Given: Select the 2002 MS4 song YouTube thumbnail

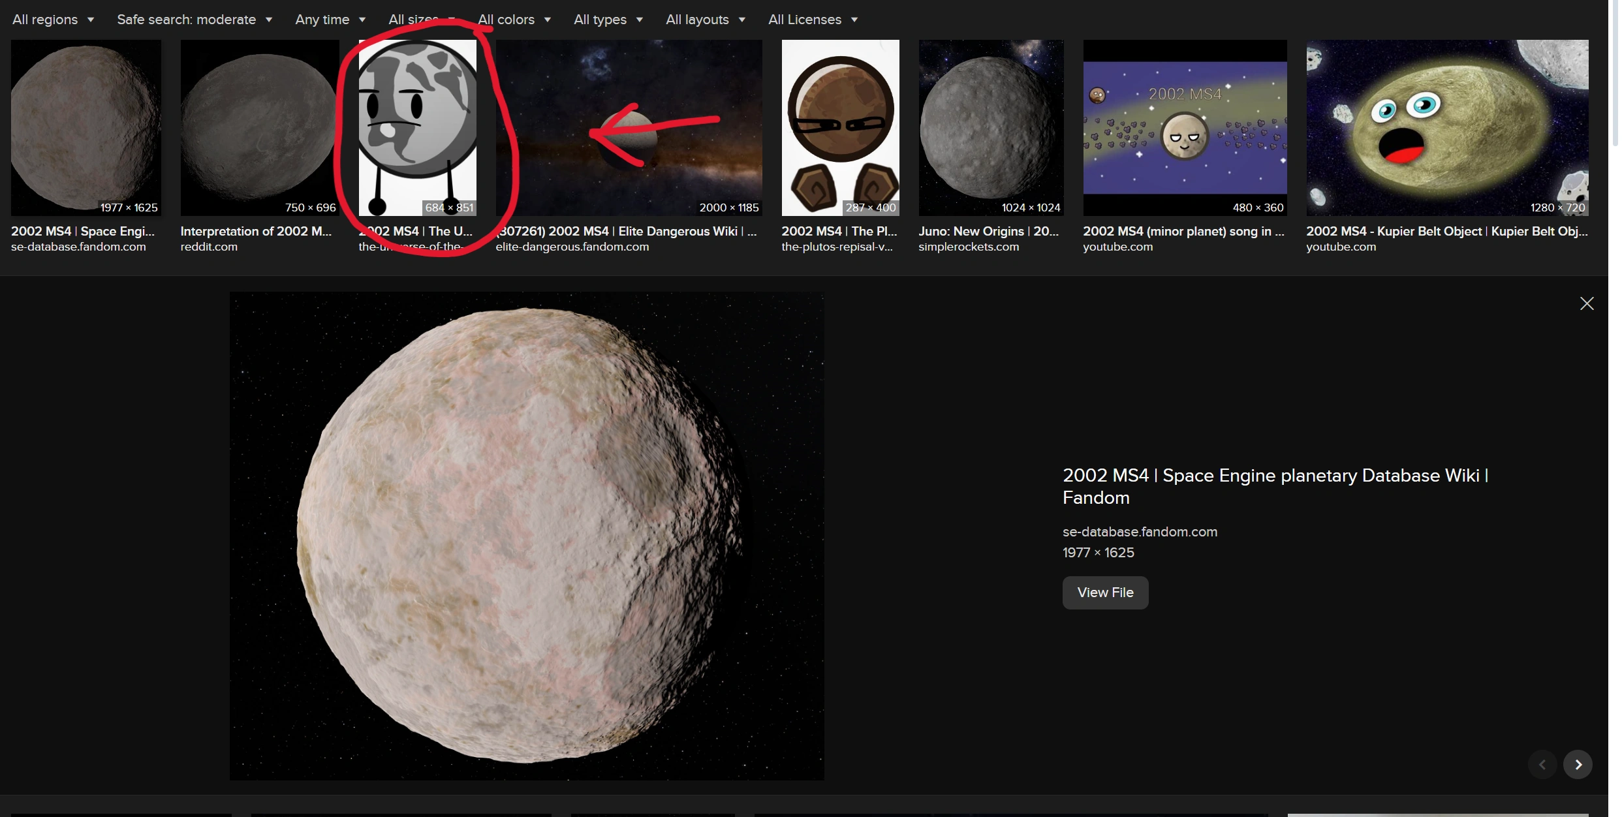Looking at the screenshot, I should (1184, 127).
